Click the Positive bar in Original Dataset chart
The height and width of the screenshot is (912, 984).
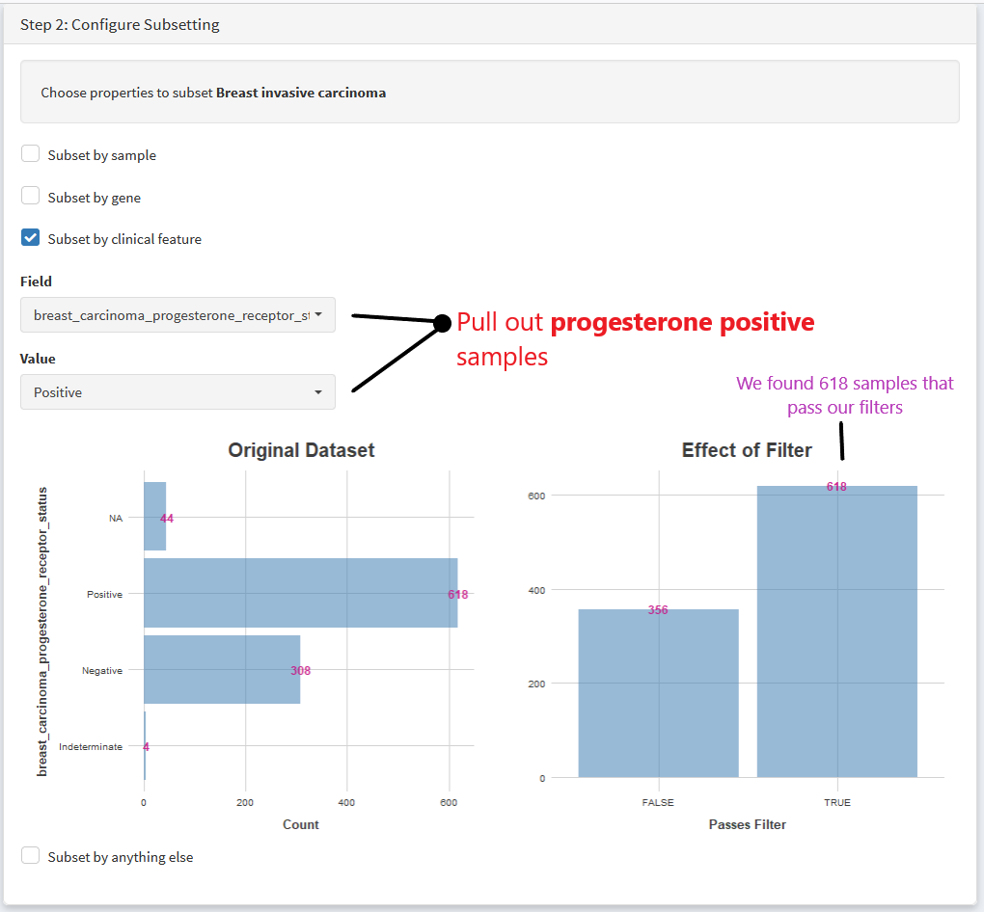click(301, 593)
